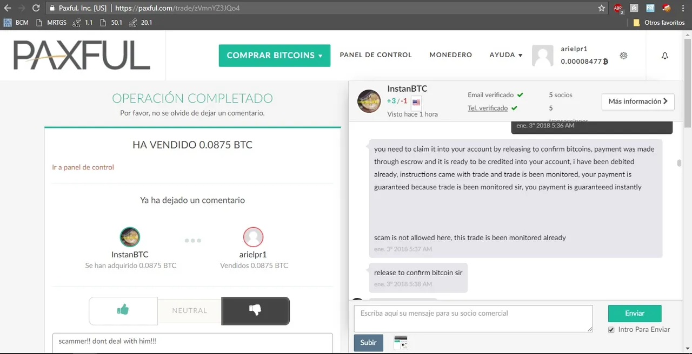Click the Email verificado text
The width and height of the screenshot is (692, 354).
point(491,95)
